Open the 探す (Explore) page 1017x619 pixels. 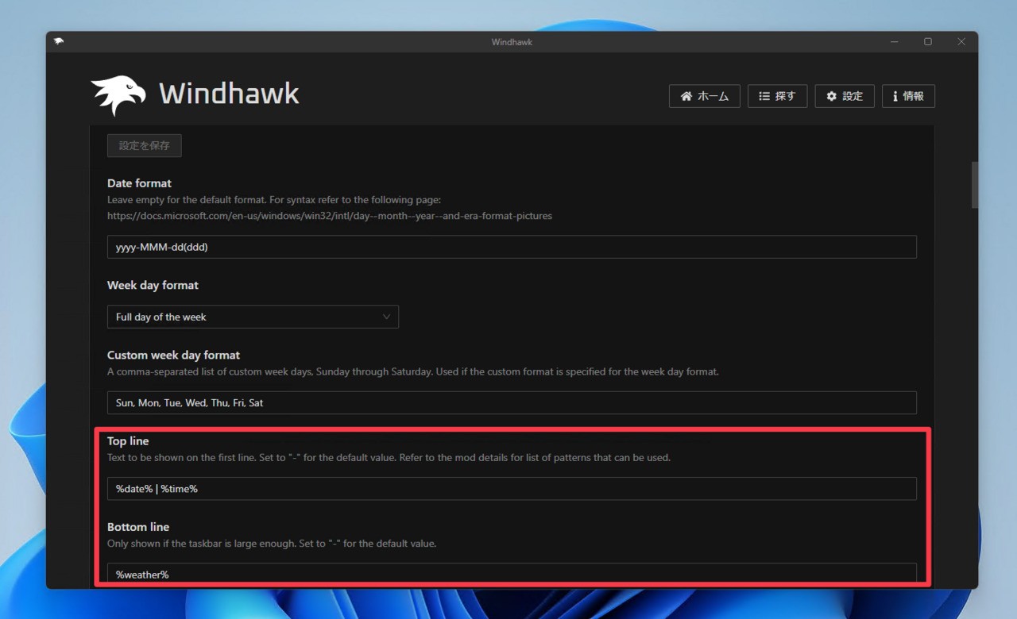[777, 96]
